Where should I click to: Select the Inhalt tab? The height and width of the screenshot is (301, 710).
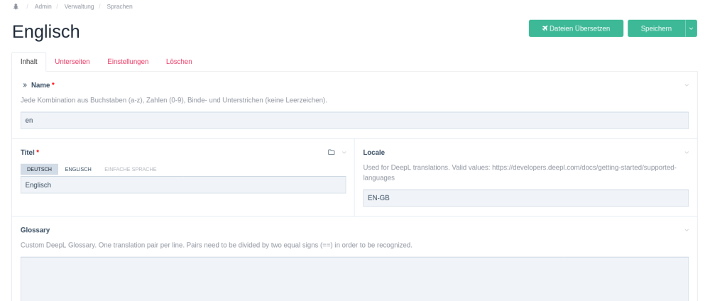click(29, 62)
